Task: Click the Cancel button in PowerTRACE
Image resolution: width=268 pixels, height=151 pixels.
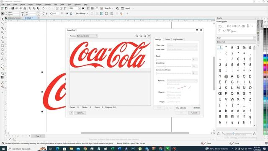Action: click(x=194, y=113)
